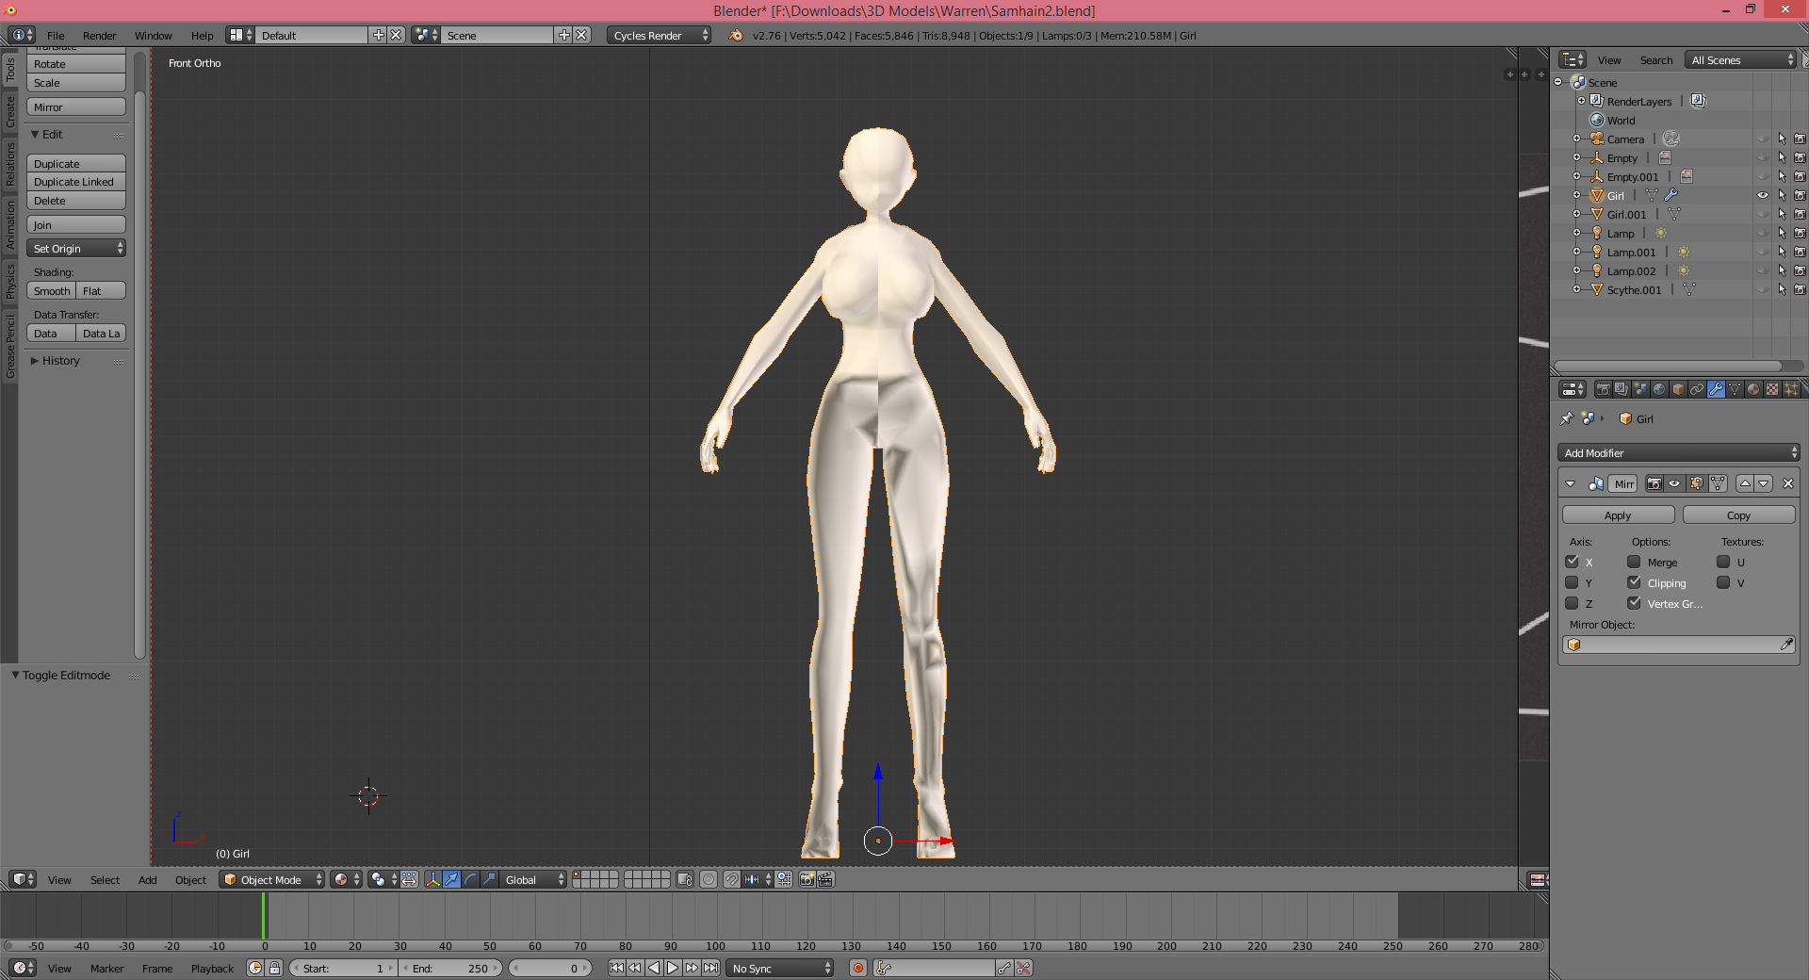Viewport: 1809px width, 980px height.
Task: Pin the properties context with pushpin
Action: click(x=1567, y=418)
